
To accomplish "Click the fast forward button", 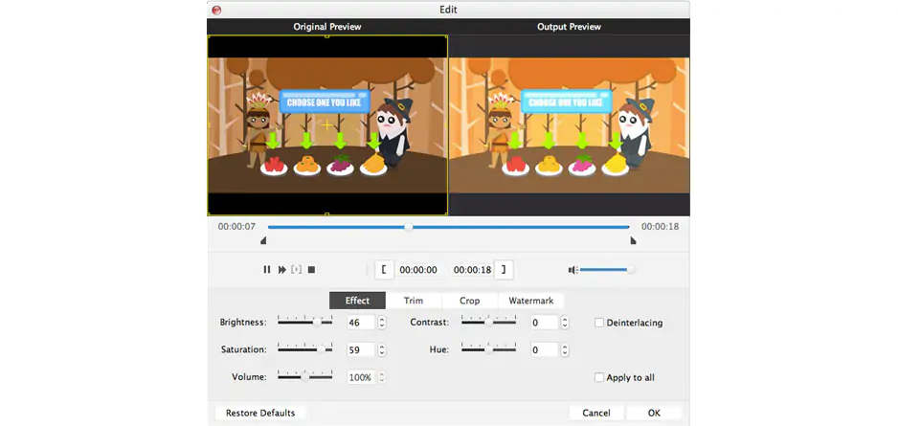I will click(281, 270).
